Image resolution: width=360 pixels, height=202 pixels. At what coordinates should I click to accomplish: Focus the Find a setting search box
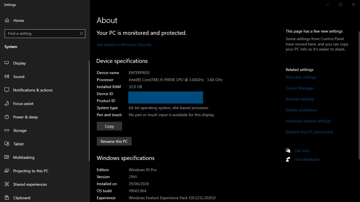(x=45, y=33)
